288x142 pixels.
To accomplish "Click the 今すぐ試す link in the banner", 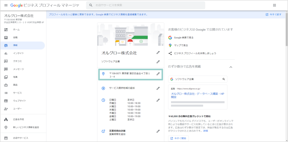I will 273,15.
